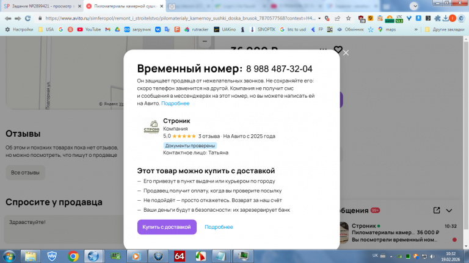Open the UAKino bookmark

coord(225,29)
